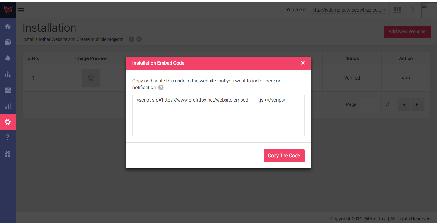
Task: Click the page number input field
Action: click(370, 104)
